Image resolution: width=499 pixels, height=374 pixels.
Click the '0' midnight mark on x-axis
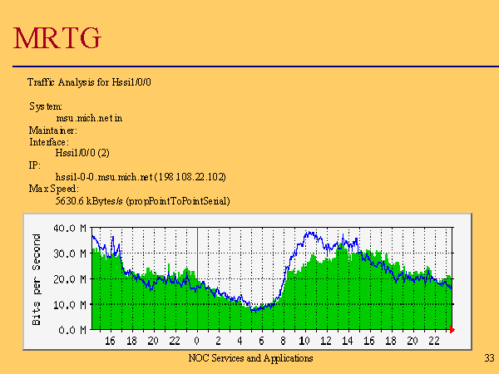click(x=196, y=341)
